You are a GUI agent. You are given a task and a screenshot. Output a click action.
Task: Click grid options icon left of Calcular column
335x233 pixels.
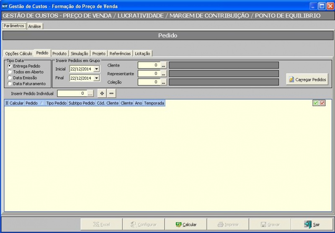[7, 103]
